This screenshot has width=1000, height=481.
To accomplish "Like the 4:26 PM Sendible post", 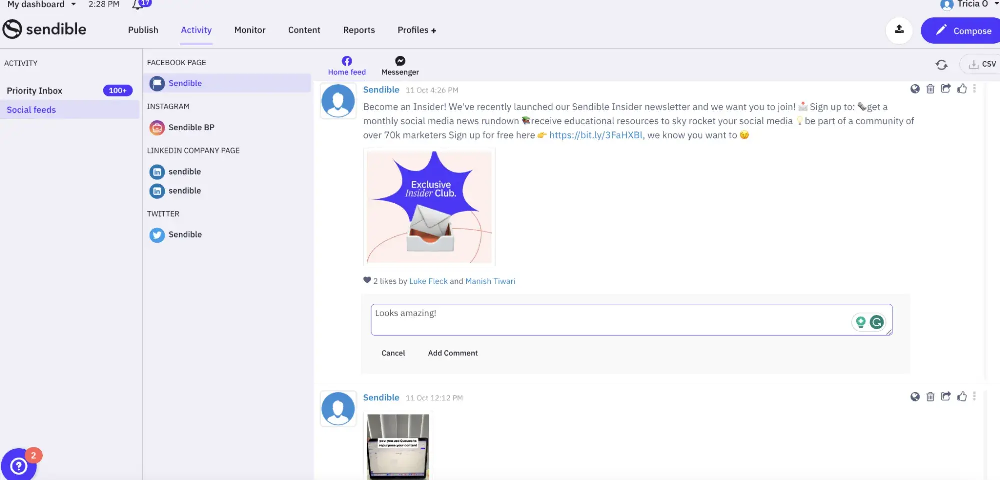I will coord(963,89).
